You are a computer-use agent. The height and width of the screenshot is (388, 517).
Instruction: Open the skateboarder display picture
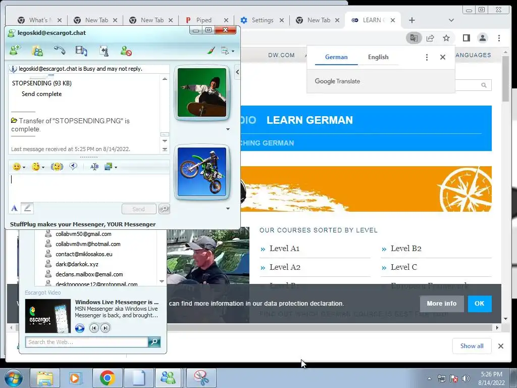[x=202, y=93]
